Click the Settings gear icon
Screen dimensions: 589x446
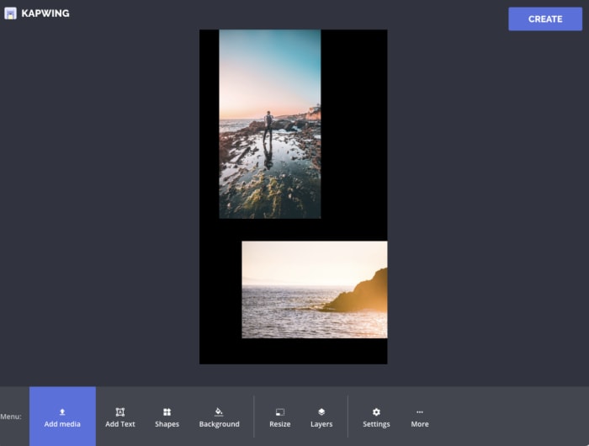(x=376, y=412)
